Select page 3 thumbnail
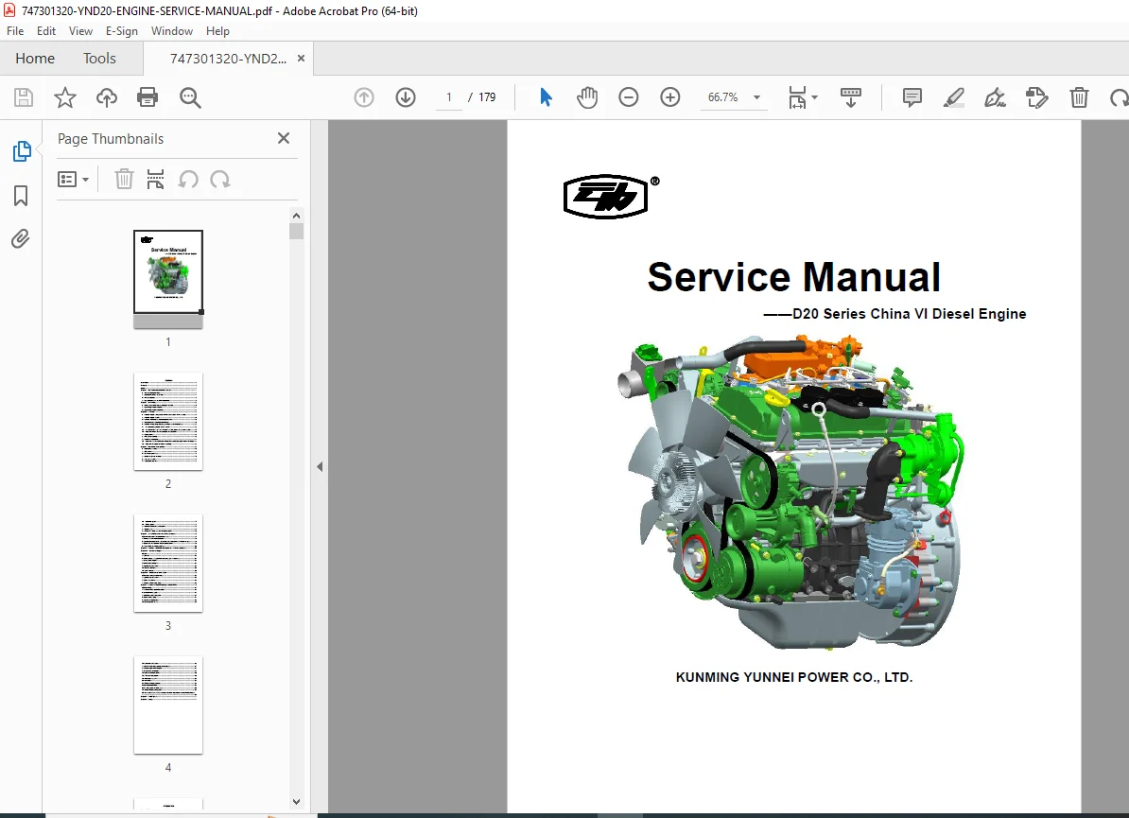This screenshot has height=818, width=1129. (168, 564)
